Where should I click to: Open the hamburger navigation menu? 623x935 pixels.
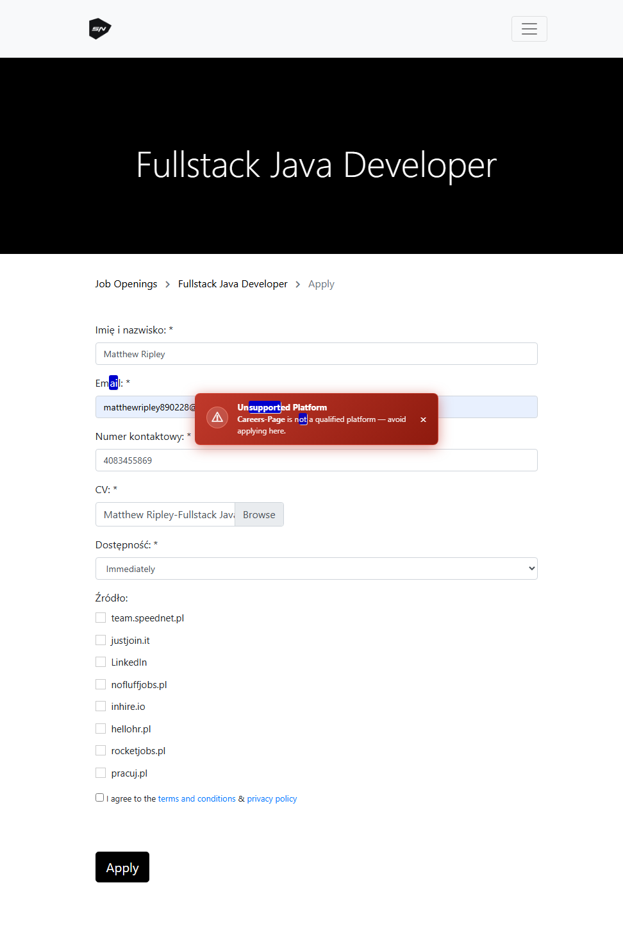click(x=529, y=29)
